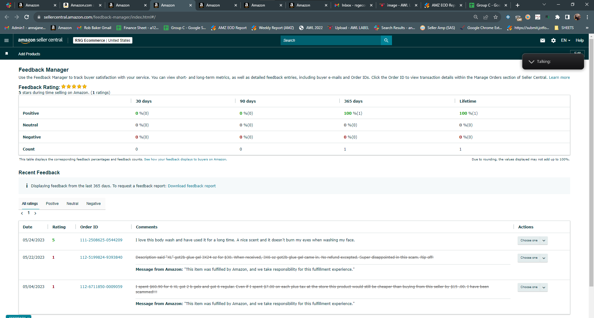The image size is (594, 318).
Task: Click the Help link in header
Action: pos(580,40)
